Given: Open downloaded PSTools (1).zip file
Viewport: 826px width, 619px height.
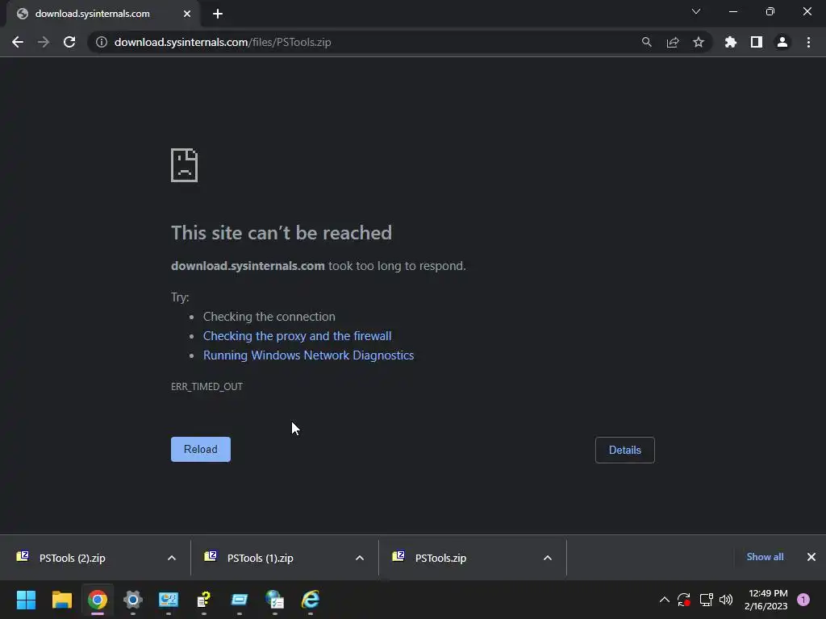Looking at the screenshot, I should pos(261,558).
